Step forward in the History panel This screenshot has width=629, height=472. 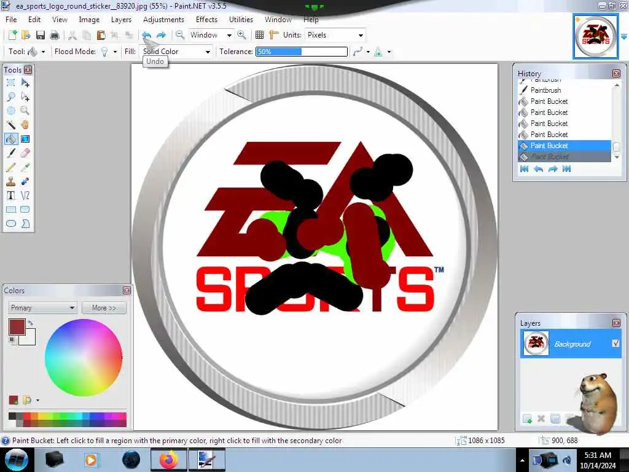coord(552,169)
